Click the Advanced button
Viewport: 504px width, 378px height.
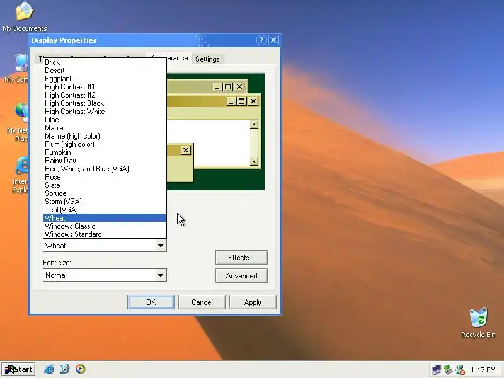tap(241, 276)
